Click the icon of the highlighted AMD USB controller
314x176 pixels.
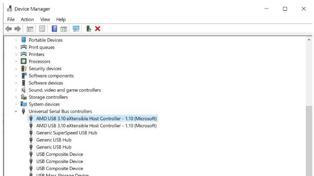pos(31,118)
